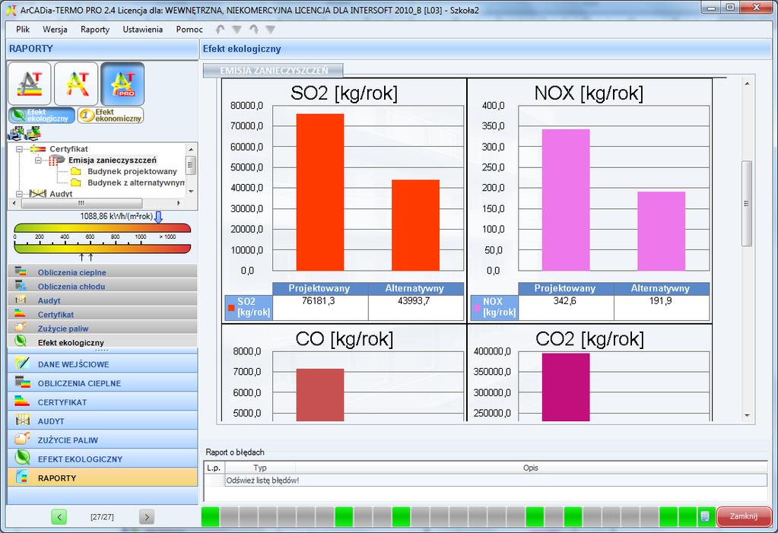
Task: Go to the next step with grey arrow
Action: [x=146, y=516]
